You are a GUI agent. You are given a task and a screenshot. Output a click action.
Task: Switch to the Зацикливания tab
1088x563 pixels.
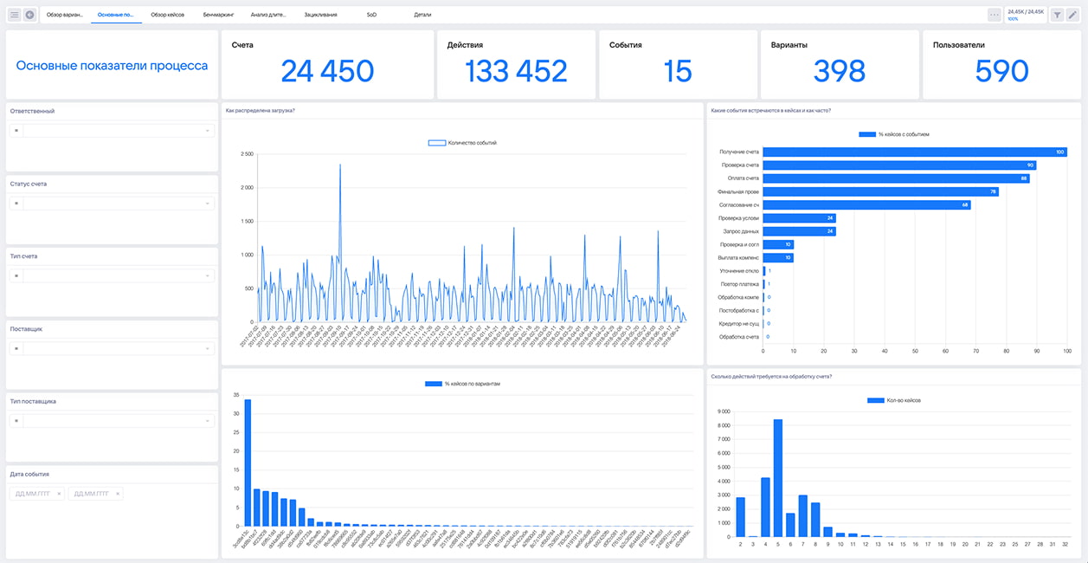tap(320, 15)
